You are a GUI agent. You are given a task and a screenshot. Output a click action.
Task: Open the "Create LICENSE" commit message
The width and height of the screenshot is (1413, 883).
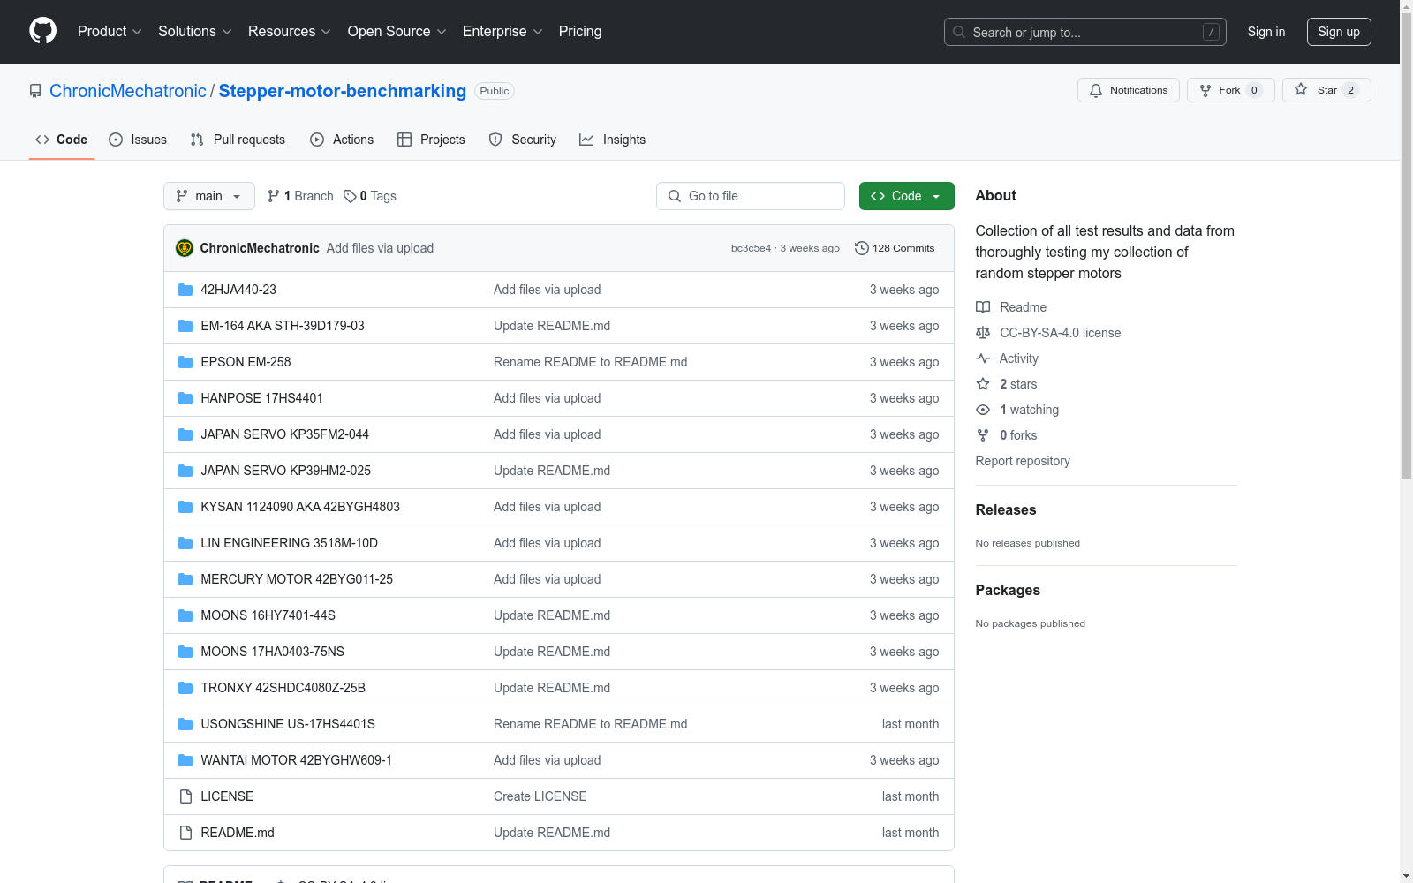(x=540, y=796)
